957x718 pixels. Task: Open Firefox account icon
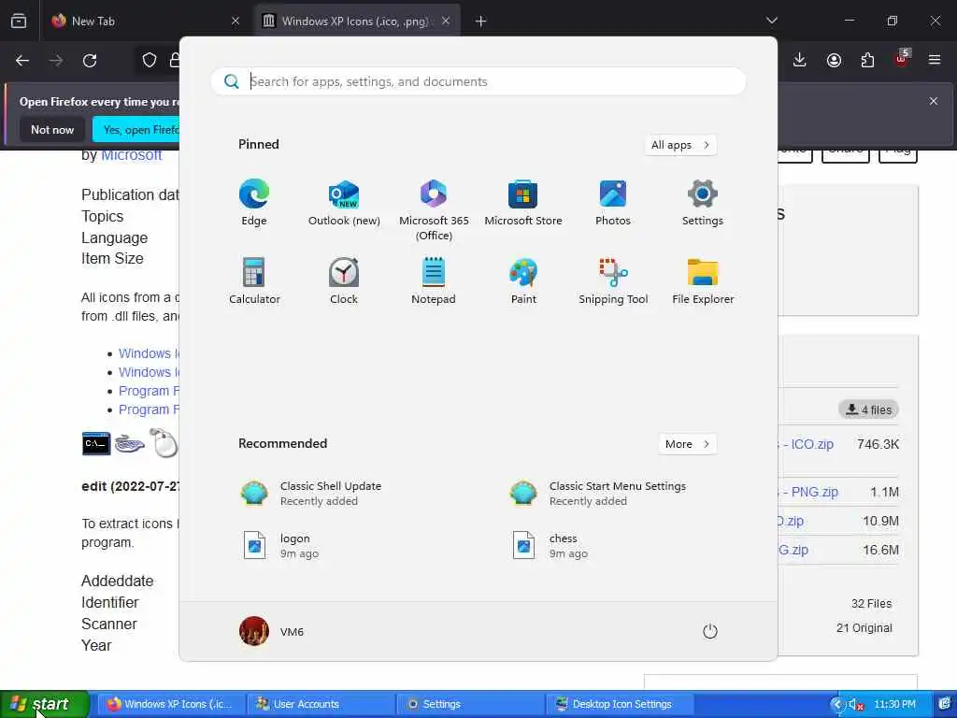tap(834, 60)
